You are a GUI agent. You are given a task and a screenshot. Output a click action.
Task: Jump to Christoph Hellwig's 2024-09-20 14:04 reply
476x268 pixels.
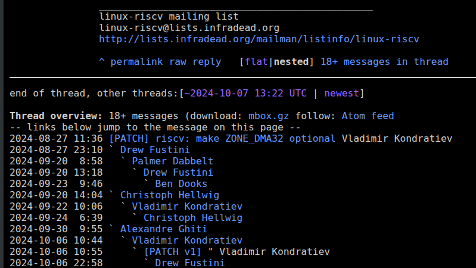pyautogui.click(x=169, y=195)
